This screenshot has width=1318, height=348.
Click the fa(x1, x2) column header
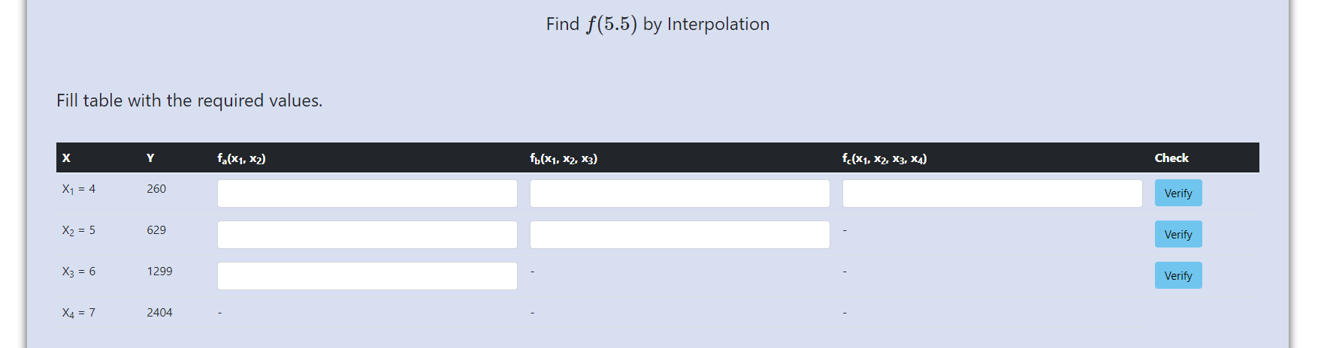(241, 158)
